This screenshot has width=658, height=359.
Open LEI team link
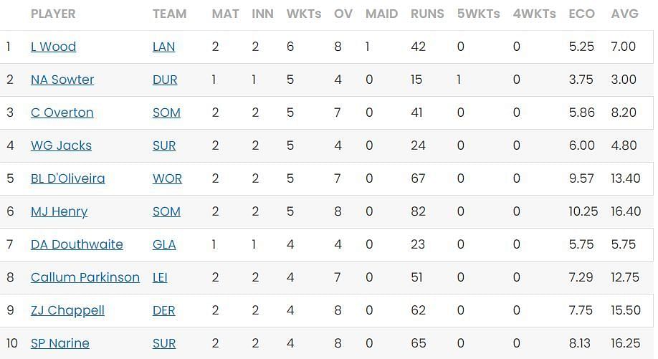click(160, 277)
